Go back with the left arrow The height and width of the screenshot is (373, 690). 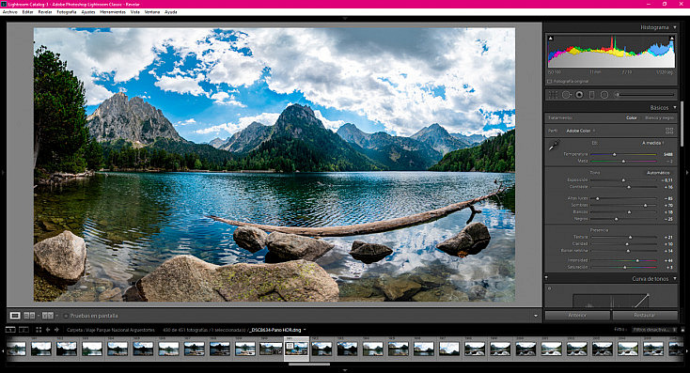48,330
